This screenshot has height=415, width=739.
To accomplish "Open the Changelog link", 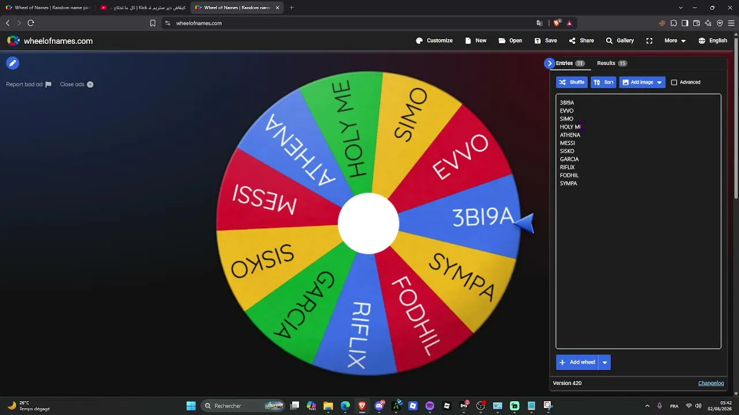I will [x=711, y=383].
